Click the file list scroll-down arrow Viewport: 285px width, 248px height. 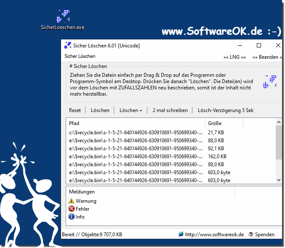coord(279,180)
